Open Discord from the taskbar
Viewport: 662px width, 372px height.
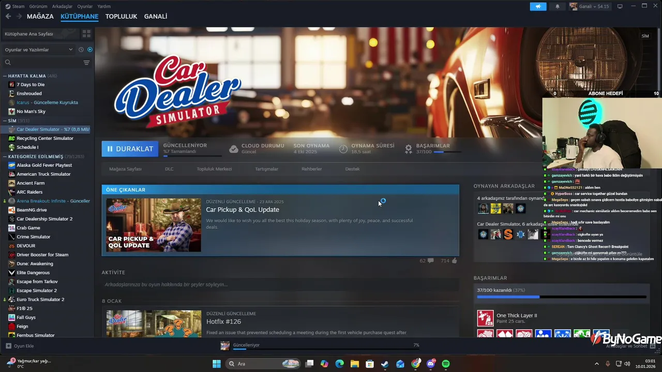[431, 364]
